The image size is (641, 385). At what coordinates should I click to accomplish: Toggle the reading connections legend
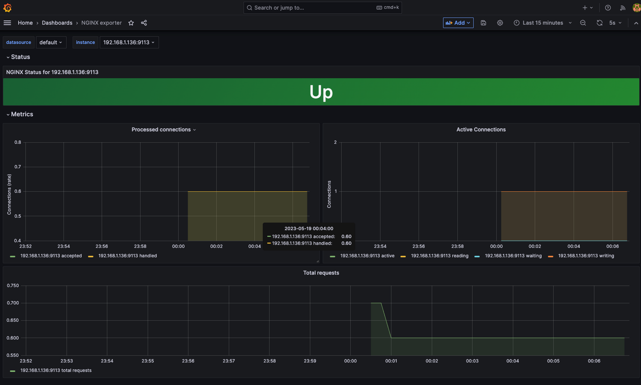click(439, 256)
